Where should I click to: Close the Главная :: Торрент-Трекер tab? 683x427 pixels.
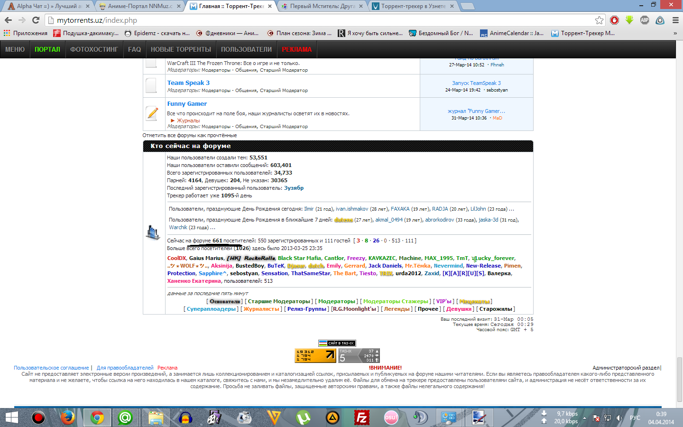(x=270, y=6)
